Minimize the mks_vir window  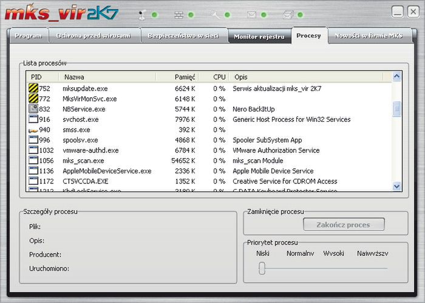398,12
